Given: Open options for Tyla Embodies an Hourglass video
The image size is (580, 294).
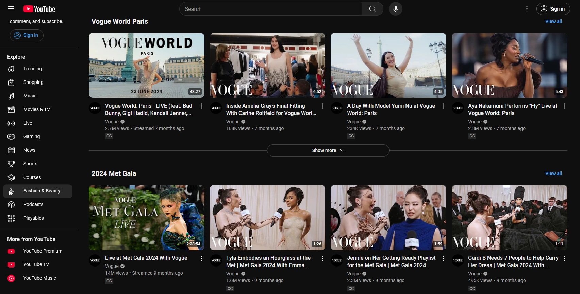Looking at the screenshot, I should (x=322, y=258).
